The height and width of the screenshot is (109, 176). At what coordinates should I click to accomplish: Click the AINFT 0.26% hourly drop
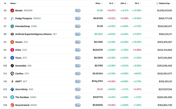111,81
